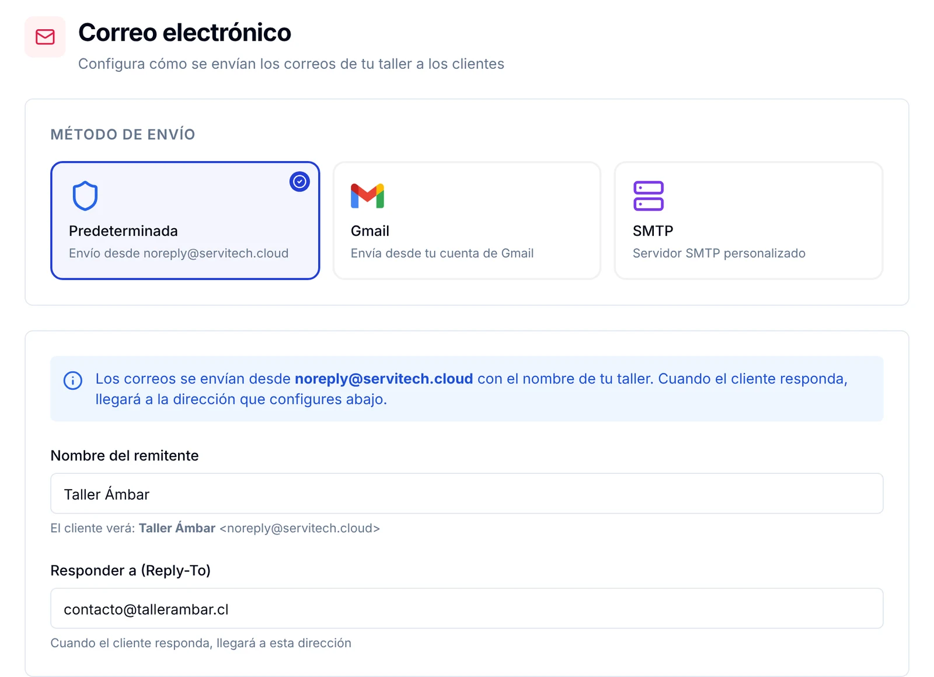The image size is (934, 677).
Task: Click into the Responder a (Reply-To) field
Action: pyautogui.click(x=467, y=609)
